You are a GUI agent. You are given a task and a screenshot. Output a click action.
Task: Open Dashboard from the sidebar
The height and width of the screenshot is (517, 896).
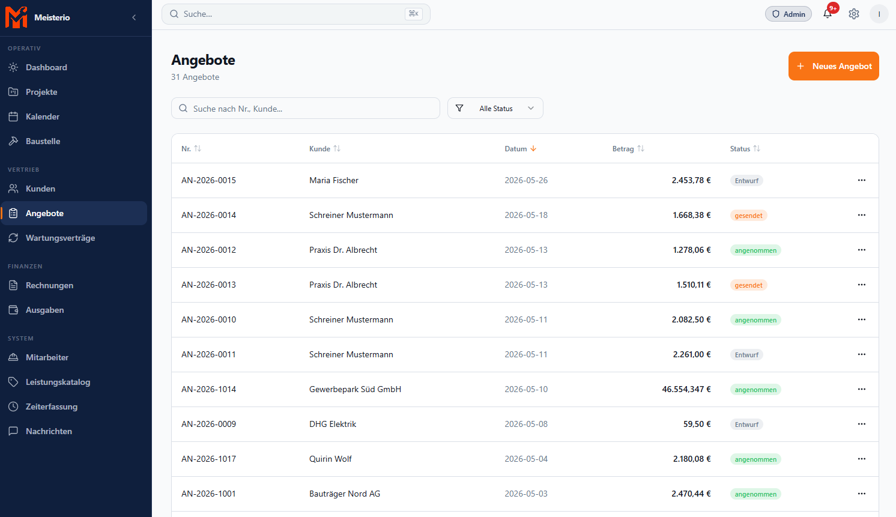[x=74, y=67]
